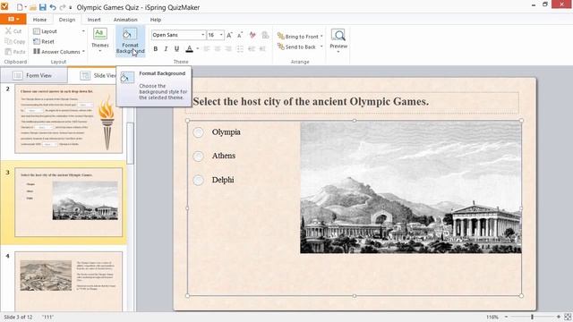573x322 pixels.
Task: Redo the last action
Action: (x=63, y=7)
